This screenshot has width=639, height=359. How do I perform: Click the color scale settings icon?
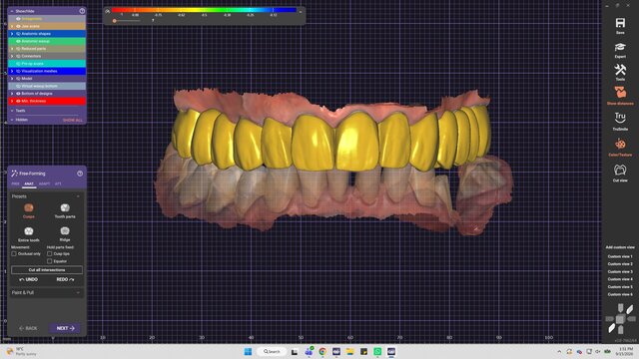[x=107, y=11]
